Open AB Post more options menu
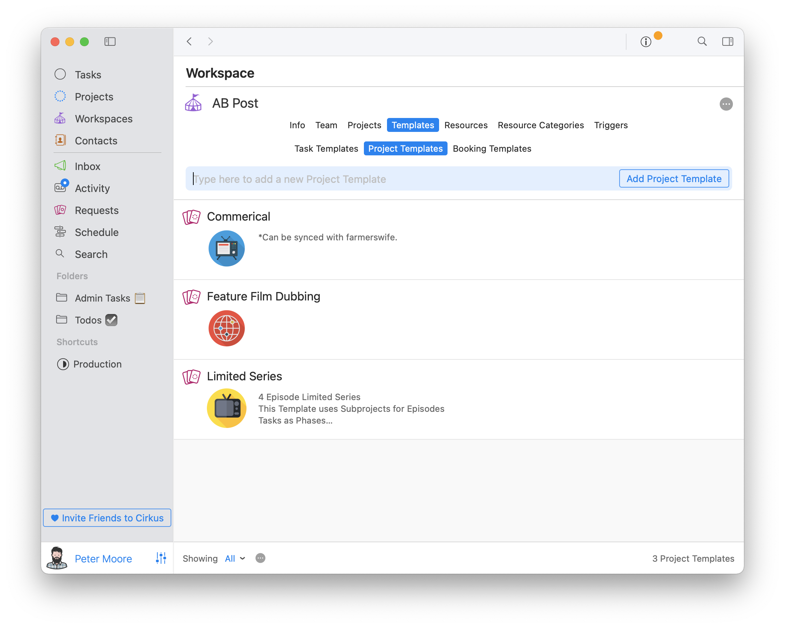The height and width of the screenshot is (628, 785). (726, 104)
